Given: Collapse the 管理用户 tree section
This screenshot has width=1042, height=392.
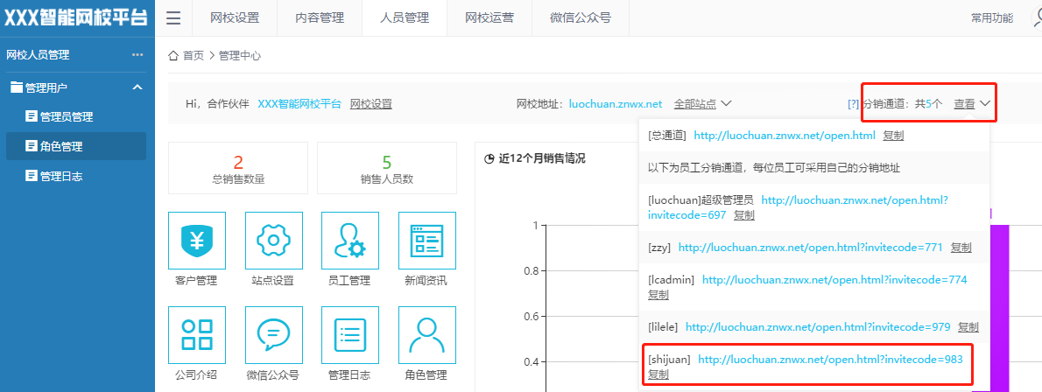Looking at the screenshot, I should 137,87.
